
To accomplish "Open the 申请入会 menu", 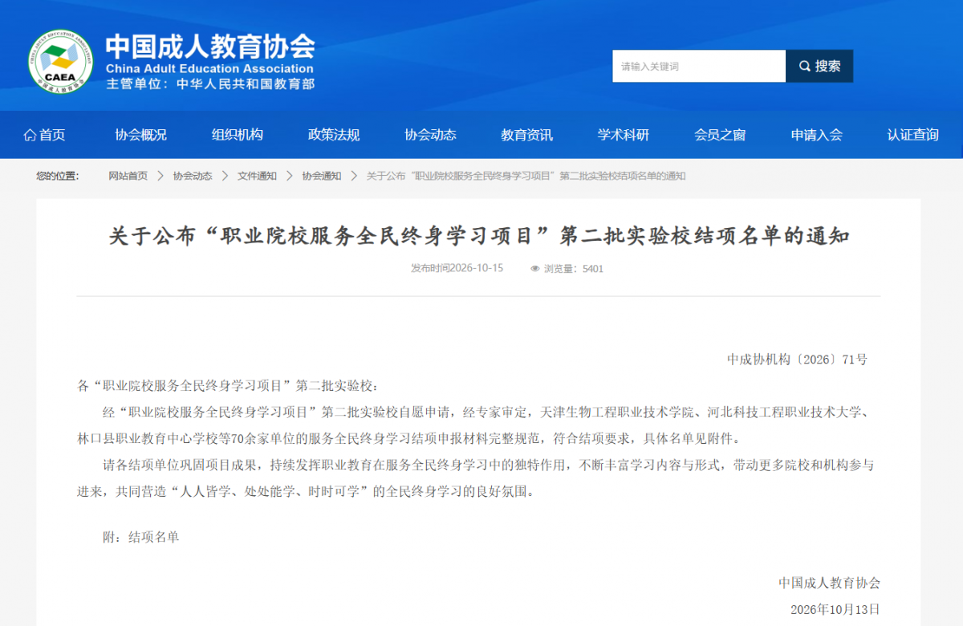I will (817, 135).
